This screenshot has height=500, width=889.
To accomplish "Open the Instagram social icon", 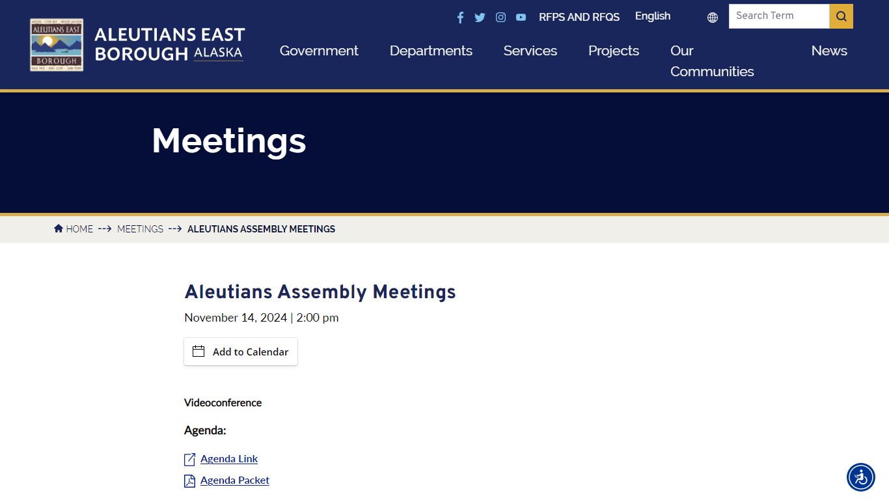I will tap(500, 18).
